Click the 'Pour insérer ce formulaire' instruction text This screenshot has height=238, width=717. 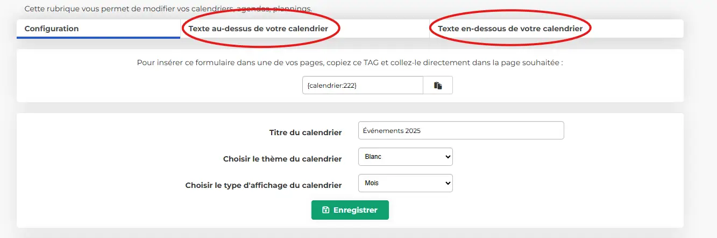350,62
